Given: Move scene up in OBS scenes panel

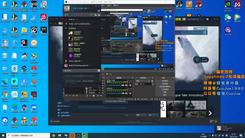Looking at the screenshot, I should (73, 95).
